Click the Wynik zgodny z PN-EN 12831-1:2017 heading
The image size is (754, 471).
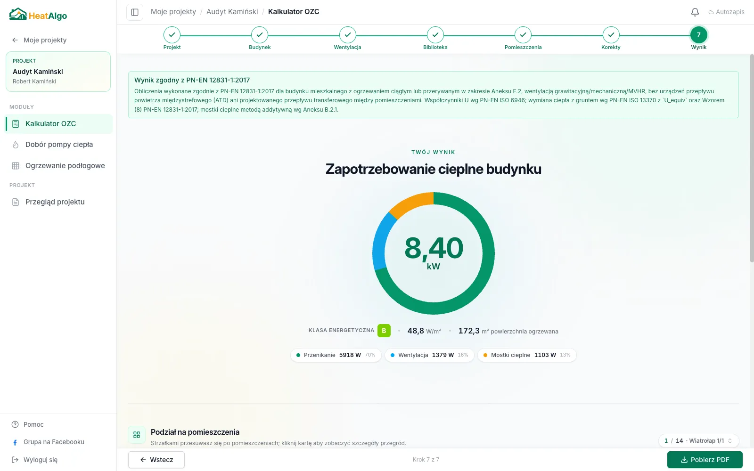coord(192,80)
